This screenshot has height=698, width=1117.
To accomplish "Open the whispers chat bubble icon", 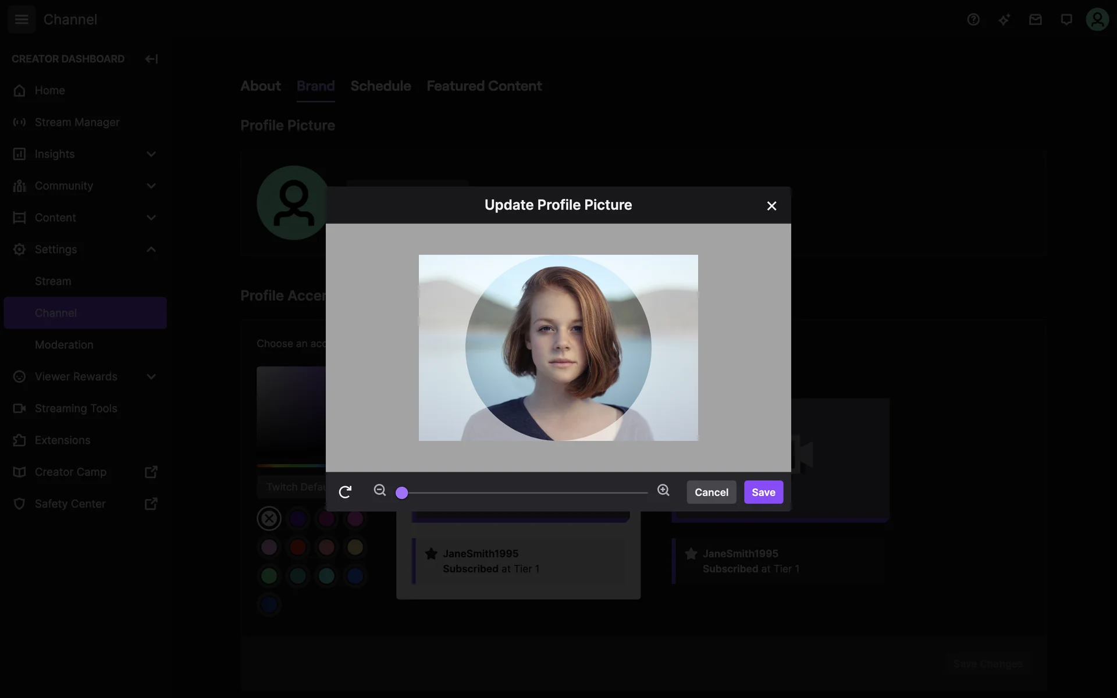I will pyautogui.click(x=1066, y=20).
